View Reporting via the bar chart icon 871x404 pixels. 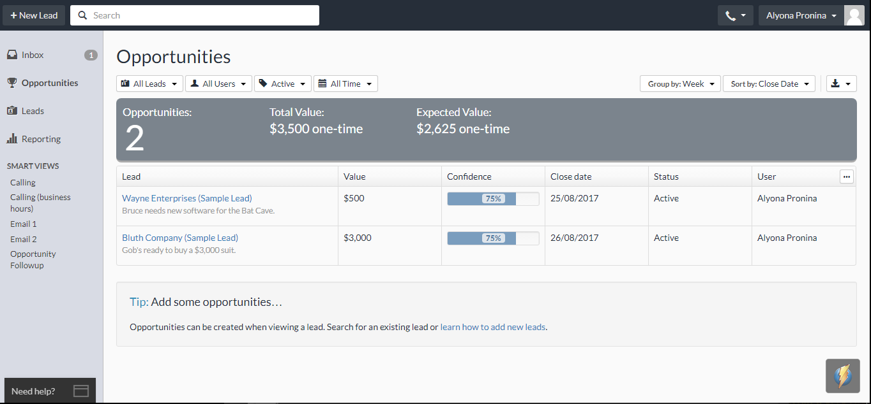pyautogui.click(x=13, y=138)
